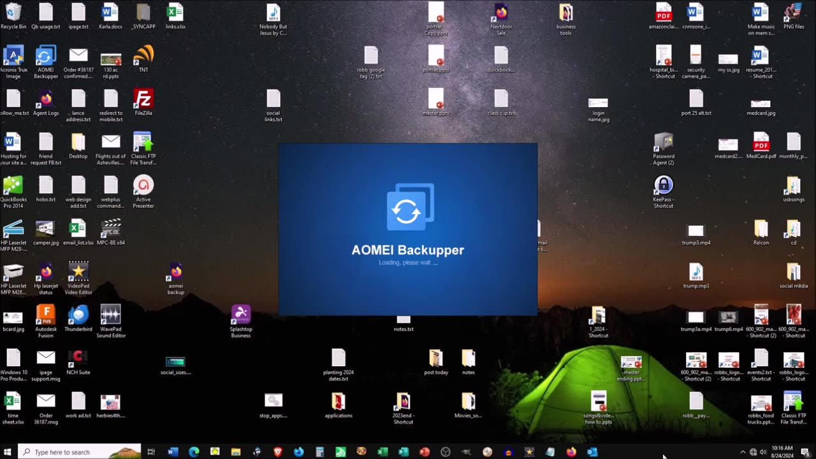The image size is (816, 459).
Task: Open planting 2024 dates.txt file
Action: tap(339, 365)
